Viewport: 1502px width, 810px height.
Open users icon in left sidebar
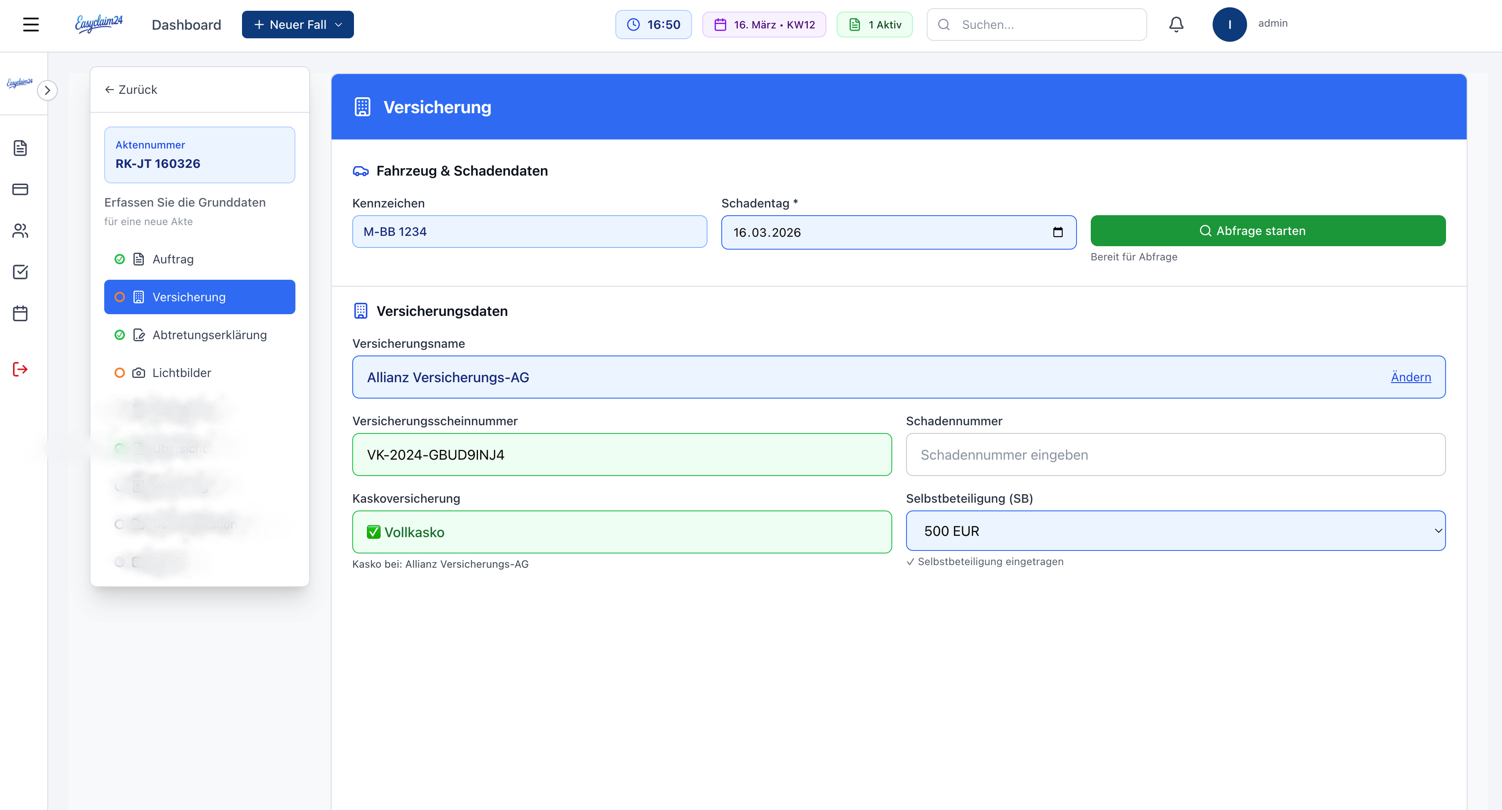pos(20,231)
